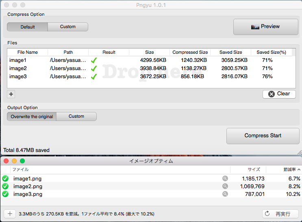Start compression with Compress Start
Viewport: 302px width, 222px height.
click(x=263, y=136)
